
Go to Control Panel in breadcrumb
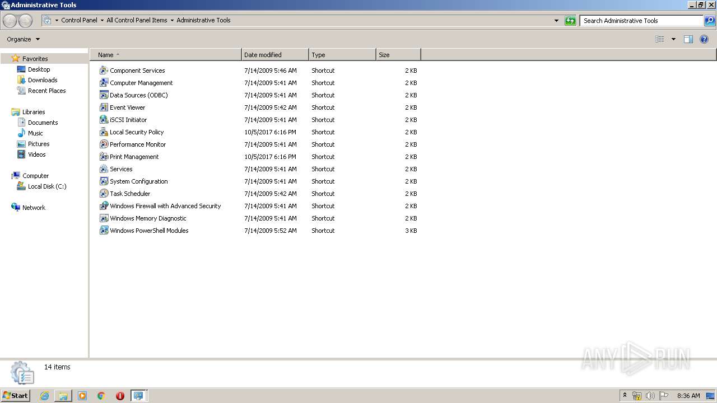[79, 20]
